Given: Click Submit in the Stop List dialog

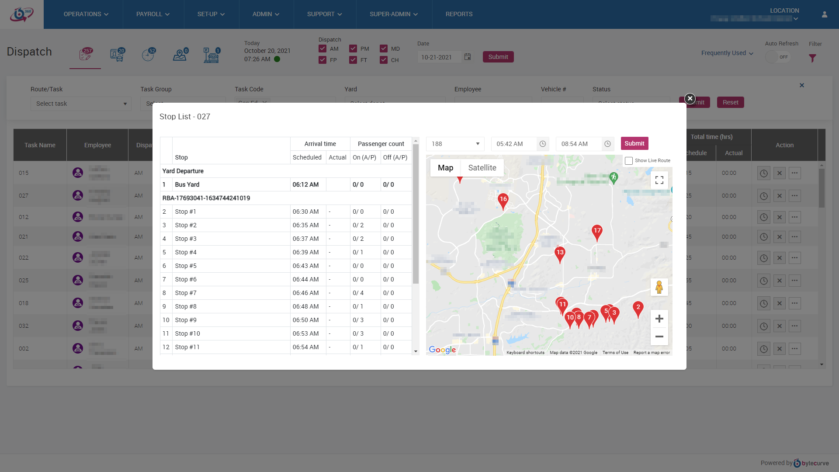Looking at the screenshot, I should (x=634, y=143).
